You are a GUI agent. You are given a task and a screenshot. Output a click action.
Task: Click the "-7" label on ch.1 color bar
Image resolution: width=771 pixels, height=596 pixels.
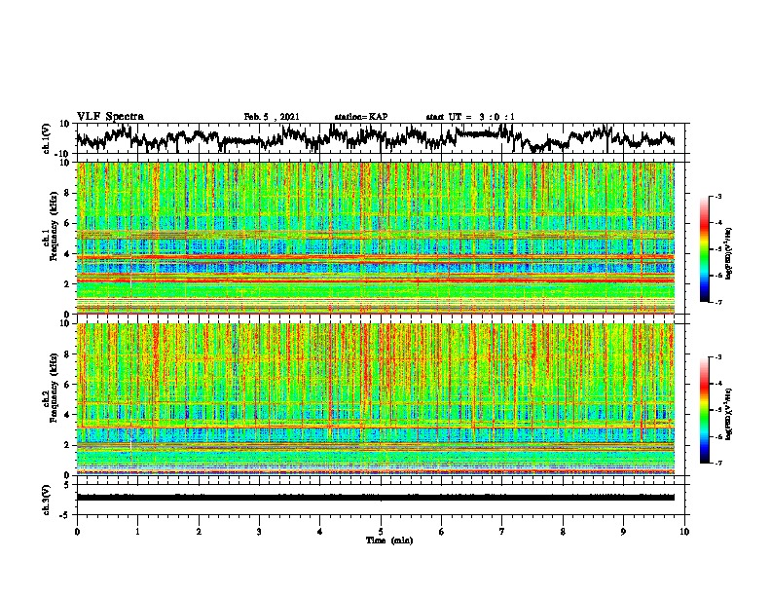[718, 302]
